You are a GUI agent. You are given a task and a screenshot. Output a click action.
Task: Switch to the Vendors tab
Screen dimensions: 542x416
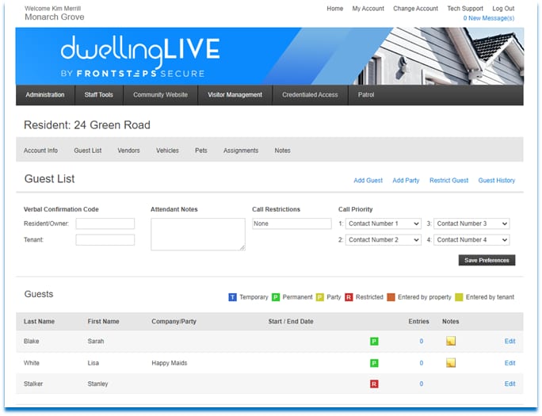(x=128, y=151)
